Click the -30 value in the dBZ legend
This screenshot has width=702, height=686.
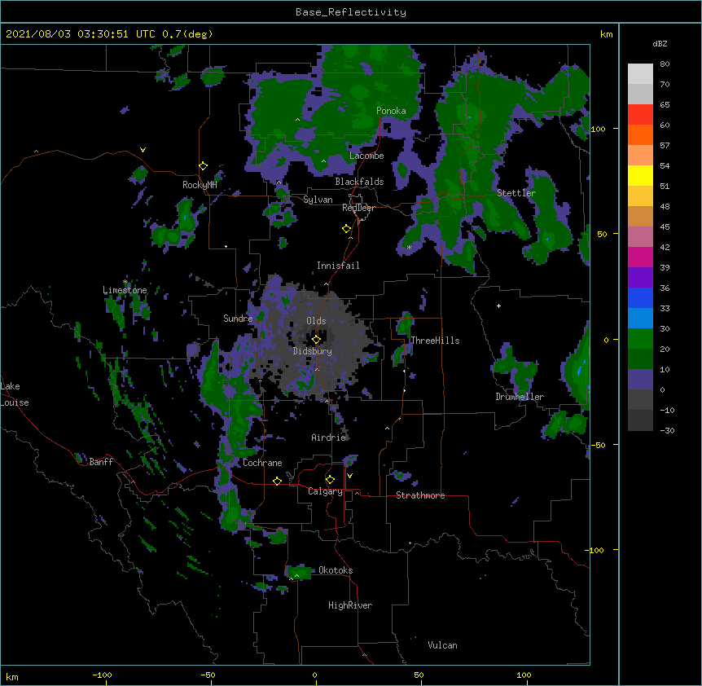pos(667,430)
